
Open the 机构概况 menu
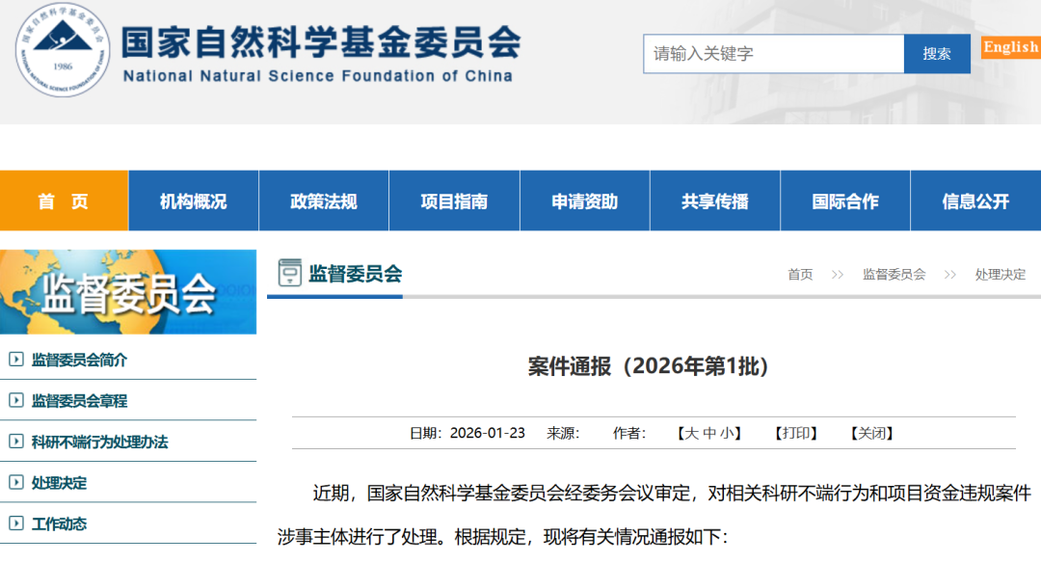[193, 201]
